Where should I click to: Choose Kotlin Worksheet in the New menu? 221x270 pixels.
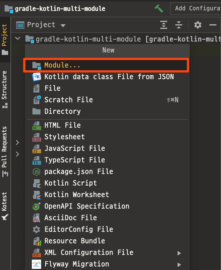[x=107, y=195]
